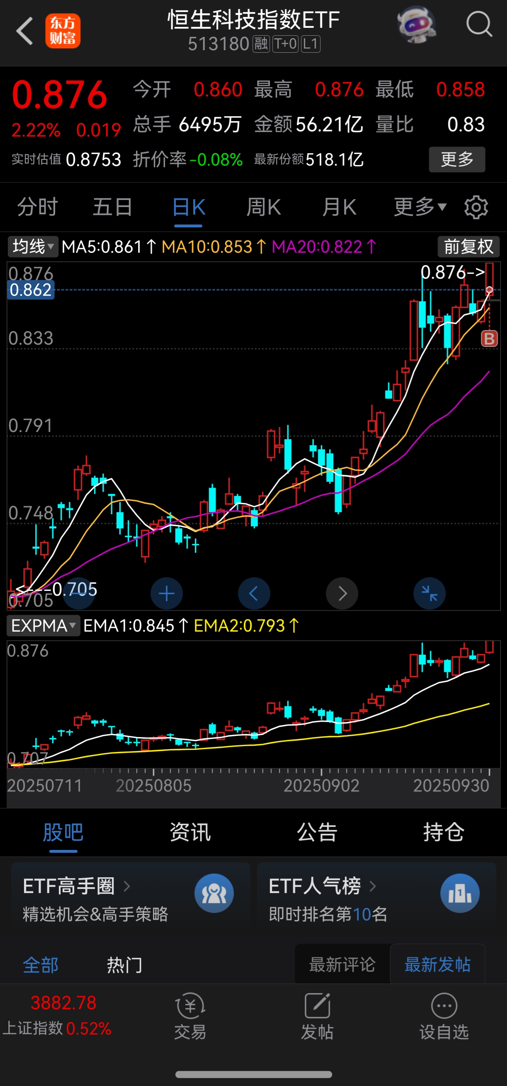
Task: Select the 热门 posts filter
Action: [x=125, y=965]
